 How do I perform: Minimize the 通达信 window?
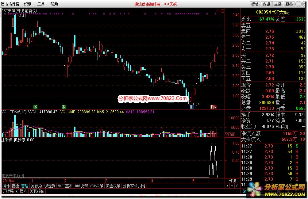pyautogui.click(x=298, y=4)
